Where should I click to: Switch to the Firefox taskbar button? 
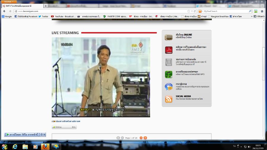coord(45,146)
